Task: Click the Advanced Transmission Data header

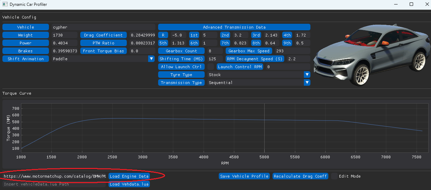Action: [x=234, y=27]
